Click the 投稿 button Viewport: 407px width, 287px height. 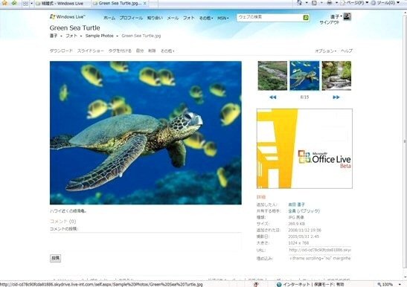(x=55, y=258)
